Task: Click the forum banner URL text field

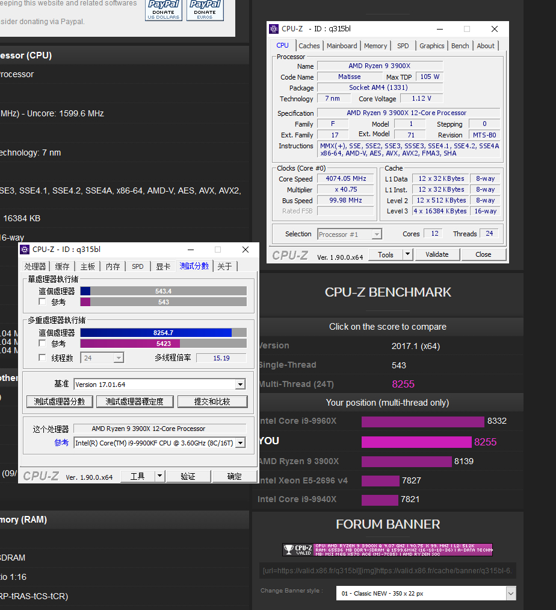Action: point(388,571)
